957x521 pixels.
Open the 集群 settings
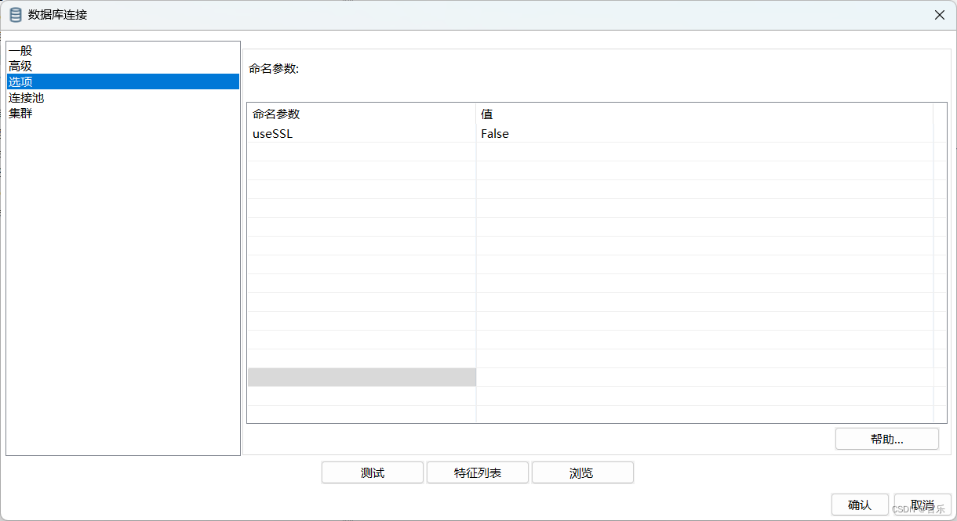(123, 113)
